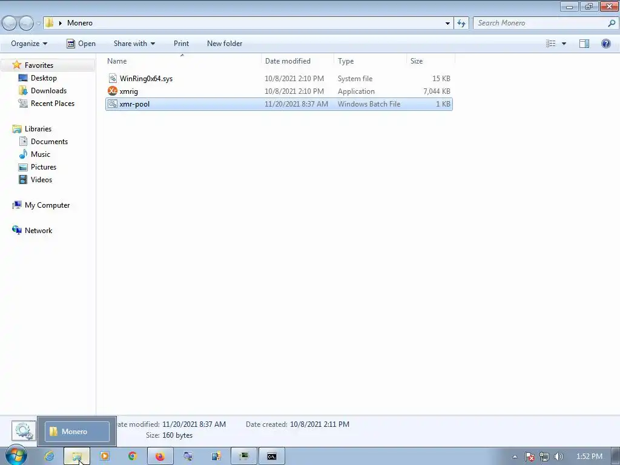This screenshot has width=620, height=465.
Task: Go forward with the Forward arrow
Action: coord(27,24)
